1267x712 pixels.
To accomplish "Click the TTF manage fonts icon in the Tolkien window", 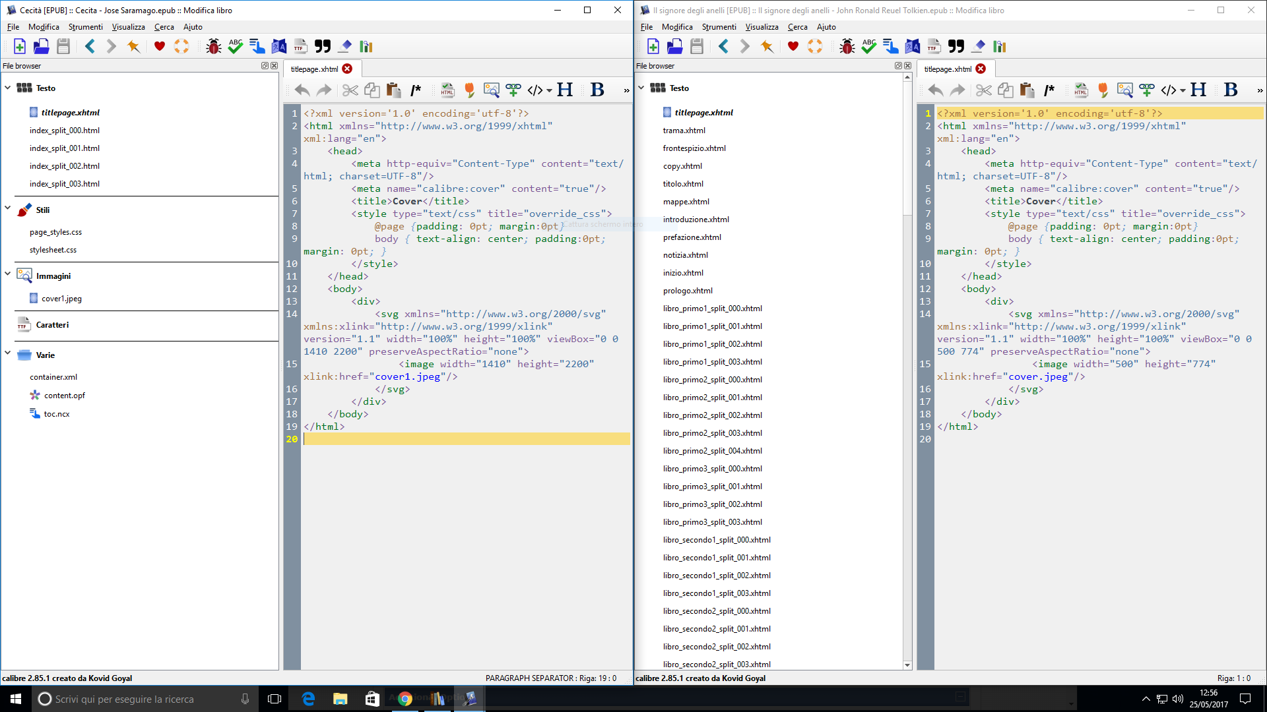I will coord(934,46).
